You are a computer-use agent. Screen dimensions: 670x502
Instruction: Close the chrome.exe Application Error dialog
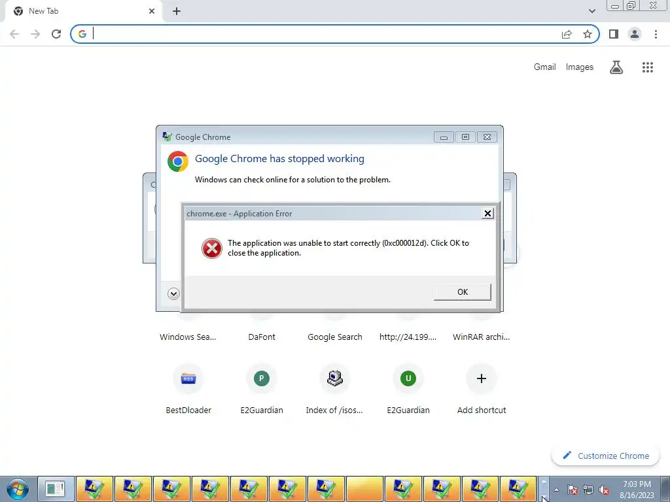pyautogui.click(x=487, y=214)
